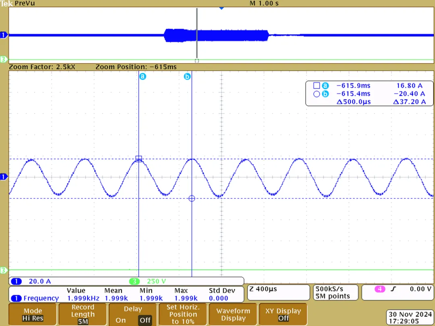This screenshot has height=326, width=435.
Task: Toggle XY Display Off button
Action: click(283, 314)
